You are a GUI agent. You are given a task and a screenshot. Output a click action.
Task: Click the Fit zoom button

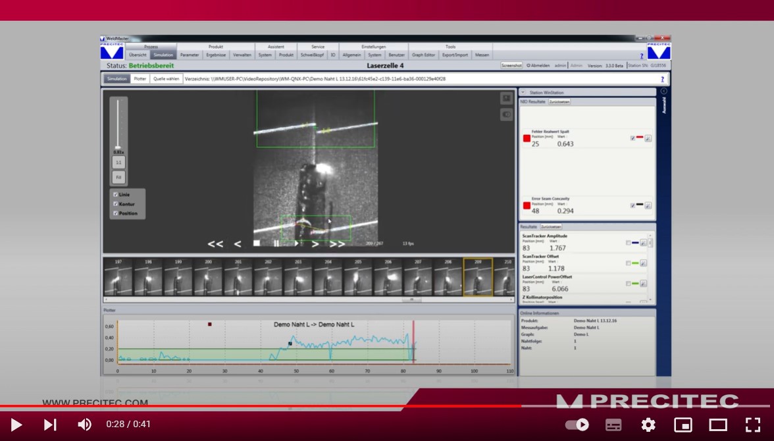pyautogui.click(x=118, y=177)
